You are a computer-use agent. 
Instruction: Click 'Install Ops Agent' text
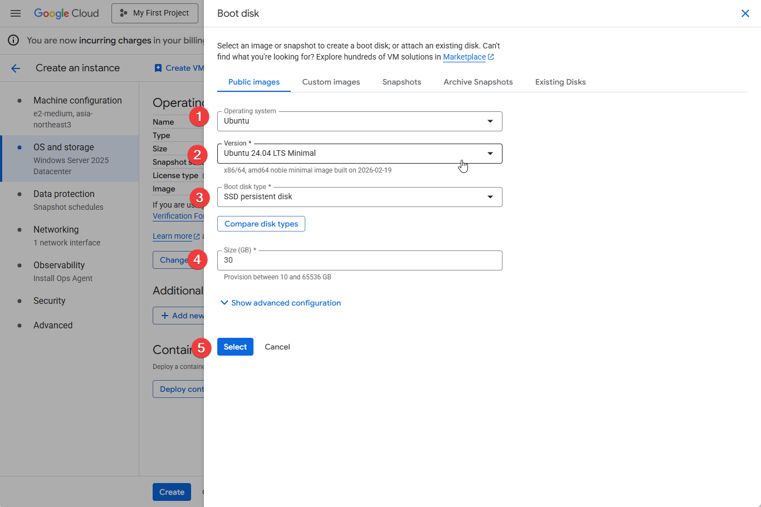pyautogui.click(x=63, y=278)
